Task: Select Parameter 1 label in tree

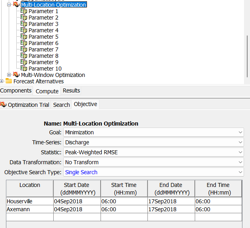Action: click(x=43, y=11)
